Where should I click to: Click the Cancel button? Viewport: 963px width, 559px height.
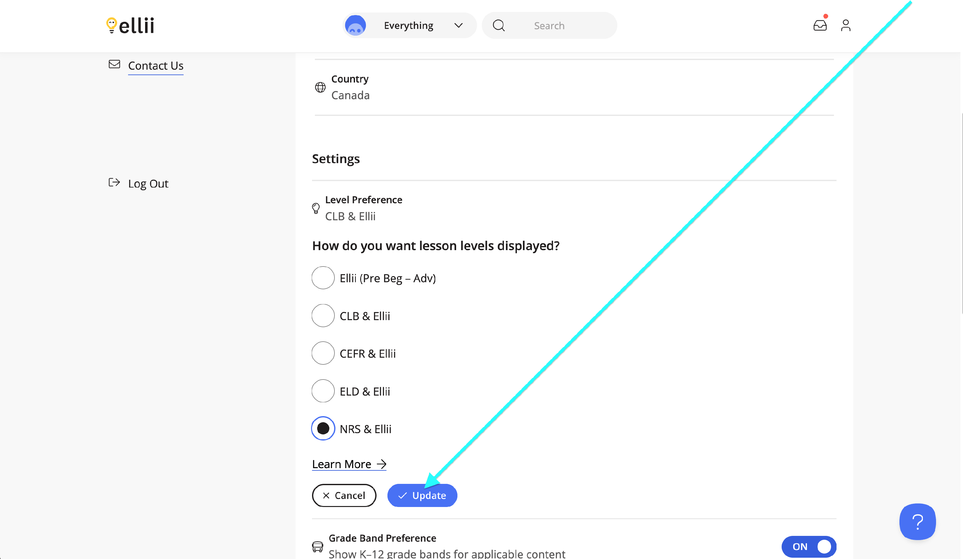[344, 495]
